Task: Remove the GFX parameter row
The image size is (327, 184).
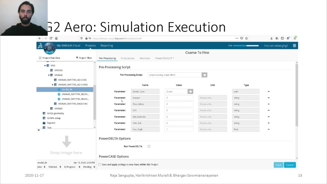Action: click(269, 110)
